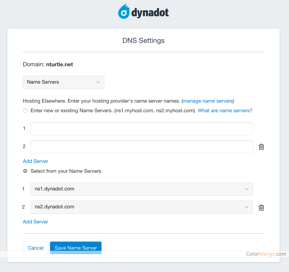Click the dropdown arrow beside ns1.dynadot.com

click(x=247, y=189)
